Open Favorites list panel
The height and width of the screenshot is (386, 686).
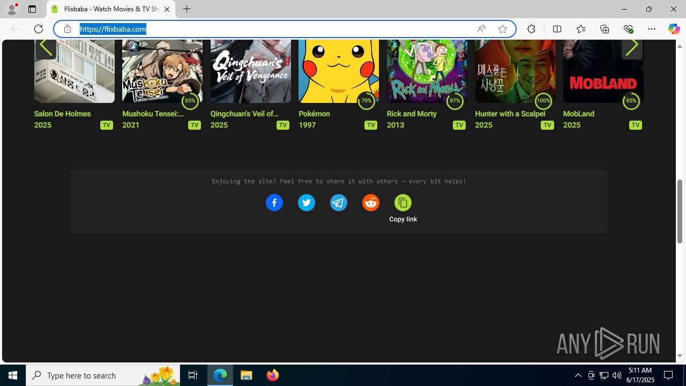pos(581,29)
